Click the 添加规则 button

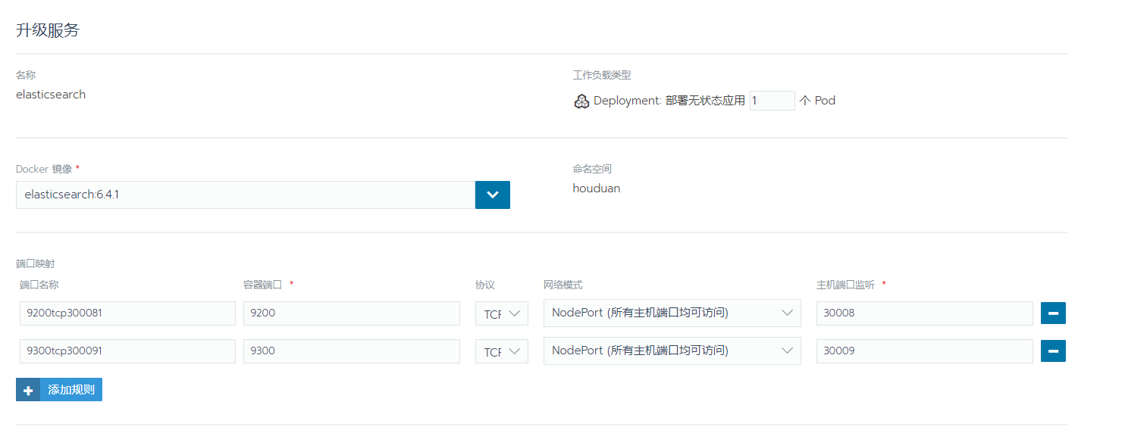(59, 390)
